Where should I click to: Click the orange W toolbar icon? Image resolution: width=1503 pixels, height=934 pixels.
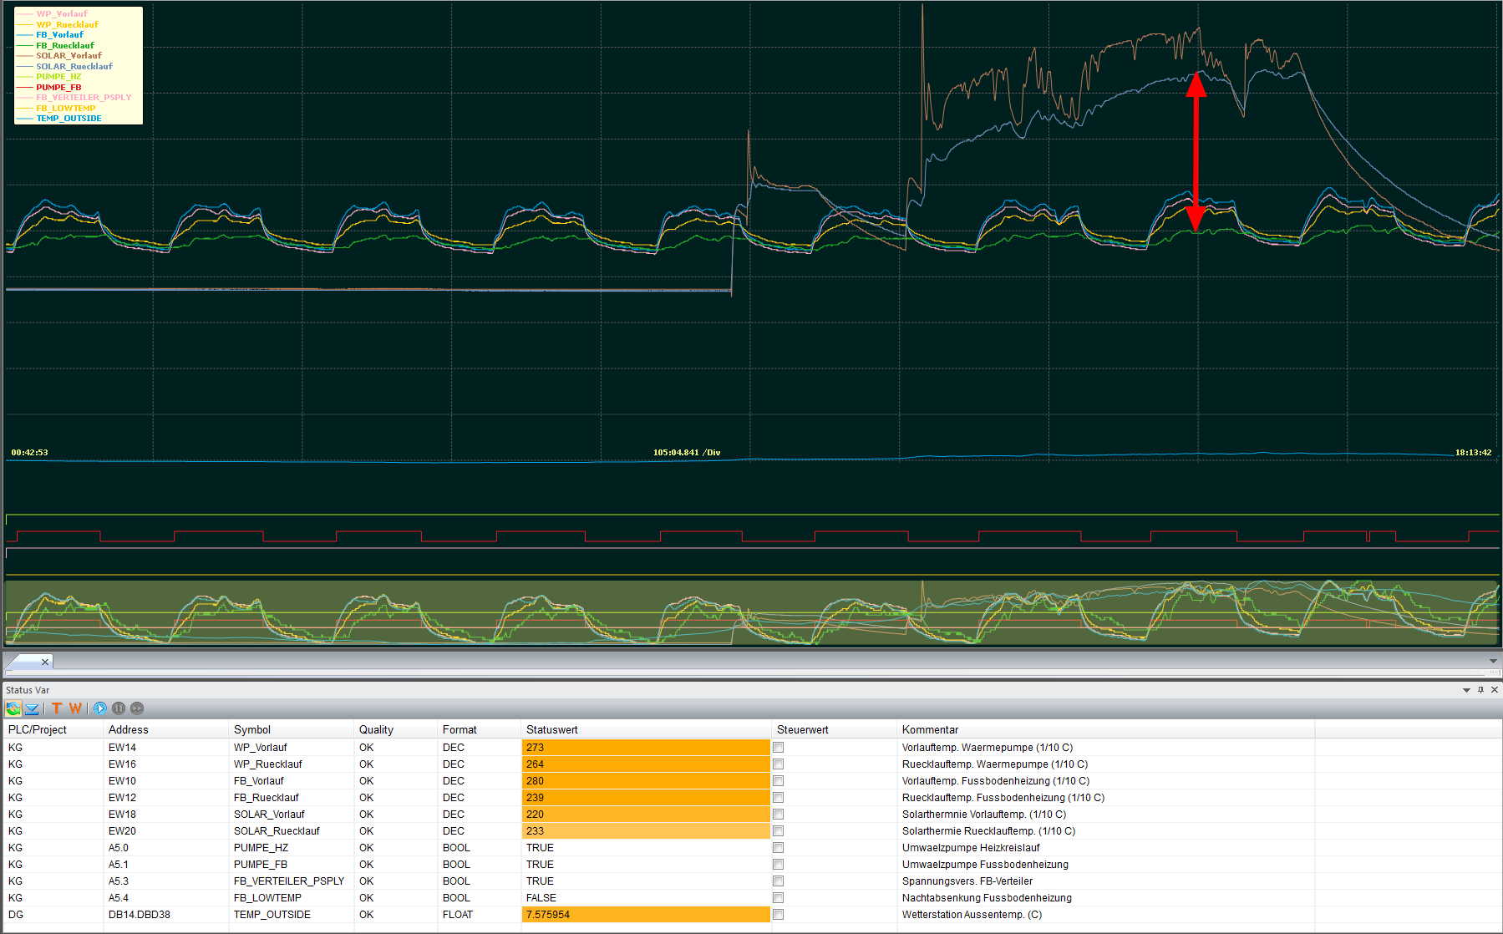(75, 708)
